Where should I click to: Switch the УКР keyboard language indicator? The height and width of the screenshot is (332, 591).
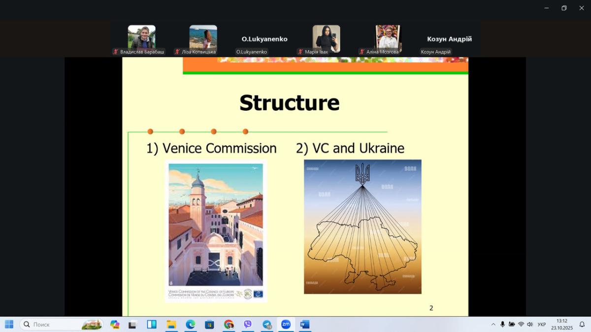[542, 324]
